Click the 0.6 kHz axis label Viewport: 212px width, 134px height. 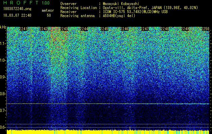point(3,127)
